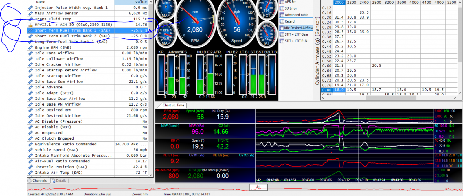This screenshot has width=463, height=196.
Task: Click the 0.80 row header in airmass table
Action: point(327,90)
